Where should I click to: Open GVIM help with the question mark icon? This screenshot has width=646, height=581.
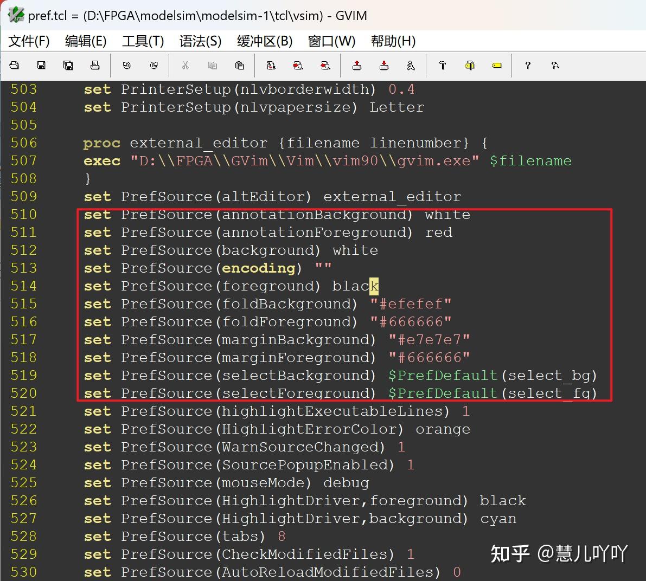(527, 65)
